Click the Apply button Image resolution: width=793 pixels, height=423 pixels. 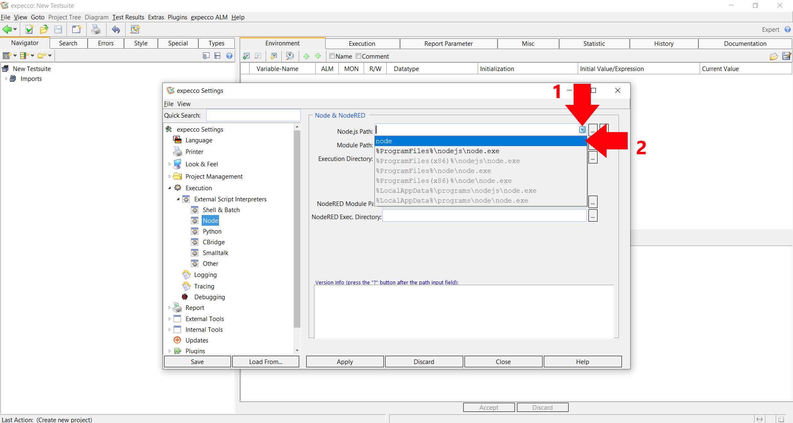click(345, 362)
